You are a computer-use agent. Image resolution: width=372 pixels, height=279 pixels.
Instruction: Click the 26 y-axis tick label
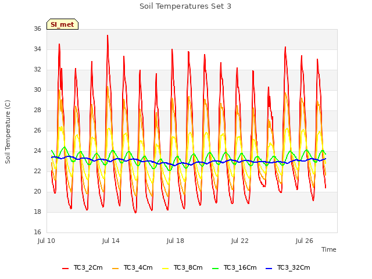click(x=37, y=130)
